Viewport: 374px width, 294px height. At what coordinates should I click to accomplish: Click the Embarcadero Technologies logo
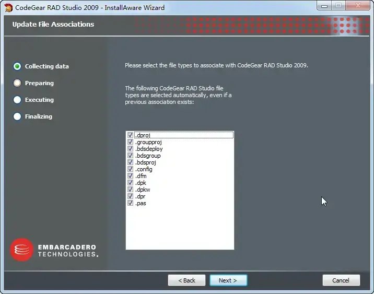[x=54, y=250]
